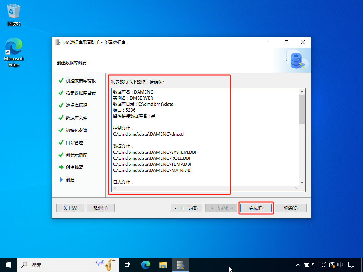
Task: Open the Microsoft Edge desktop shortcut
Action: (14, 52)
